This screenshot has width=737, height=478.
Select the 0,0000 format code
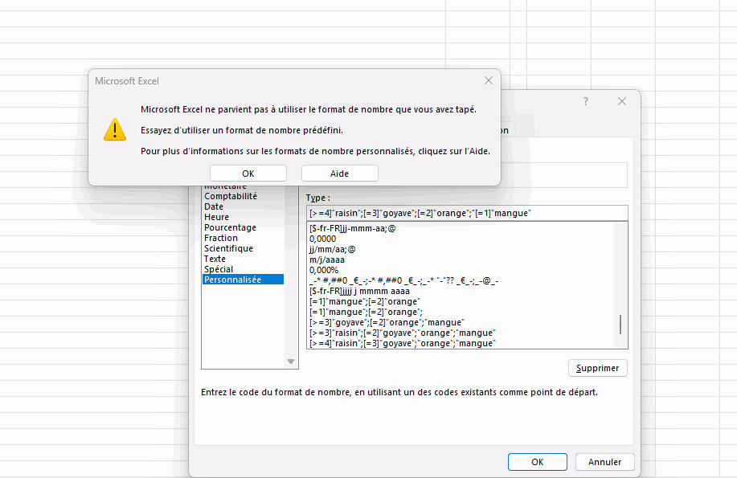click(323, 239)
